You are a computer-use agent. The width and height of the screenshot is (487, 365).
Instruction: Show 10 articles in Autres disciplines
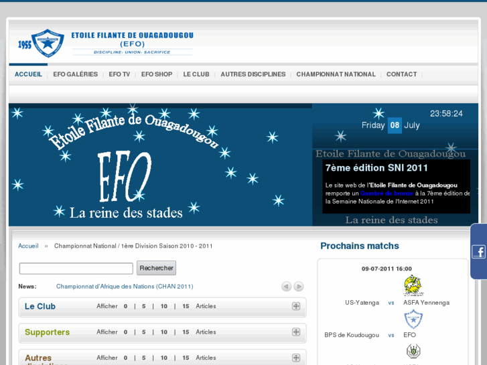(x=164, y=358)
